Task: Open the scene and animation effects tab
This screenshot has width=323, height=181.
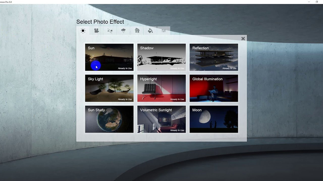Action: pos(110,31)
